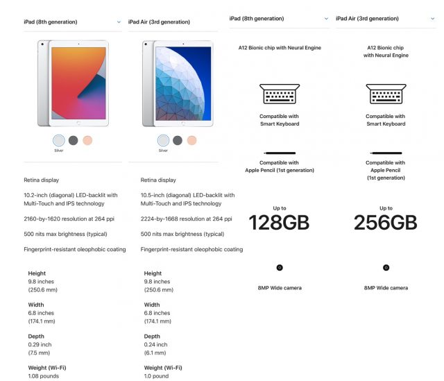Click the 256GB storage text

click(386, 223)
